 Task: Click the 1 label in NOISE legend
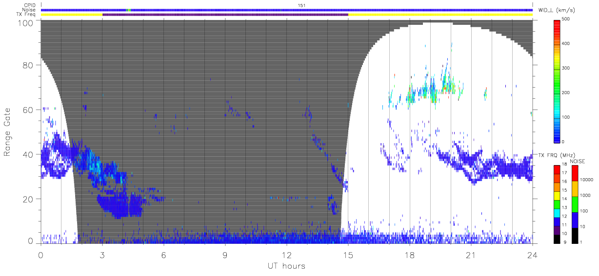click(x=580, y=242)
